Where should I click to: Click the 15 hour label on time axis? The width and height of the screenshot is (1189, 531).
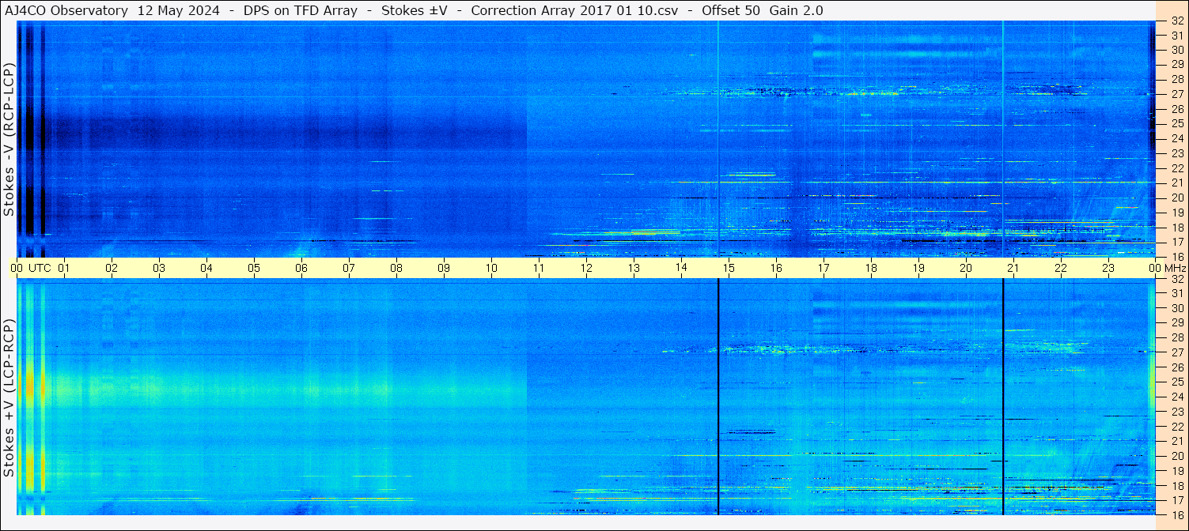(729, 268)
